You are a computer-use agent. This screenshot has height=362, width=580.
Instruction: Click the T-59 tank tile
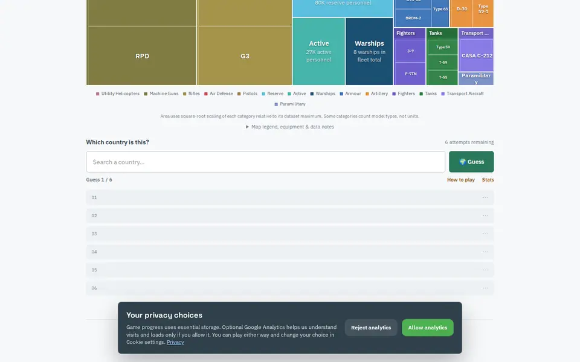pyautogui.click(x=443, y=62)
